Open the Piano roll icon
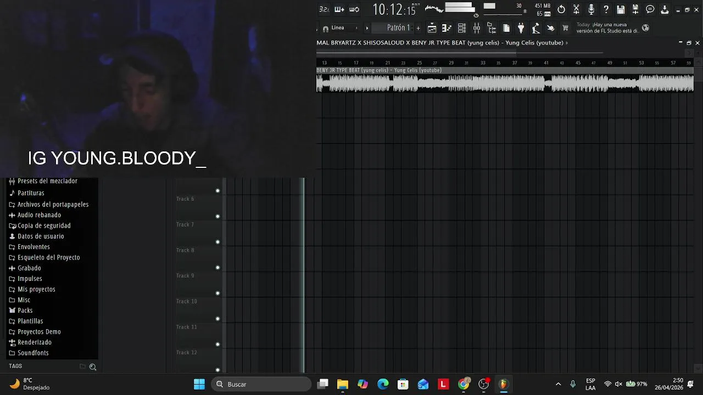 pos(447,28)
